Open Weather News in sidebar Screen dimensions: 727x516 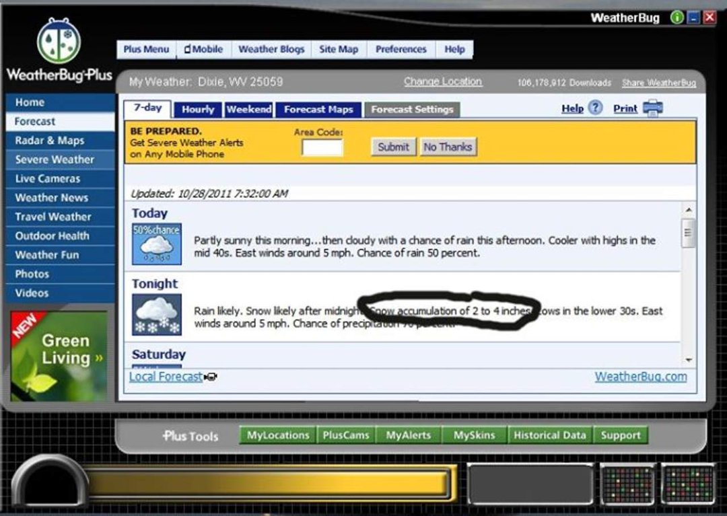coord(61,198)
